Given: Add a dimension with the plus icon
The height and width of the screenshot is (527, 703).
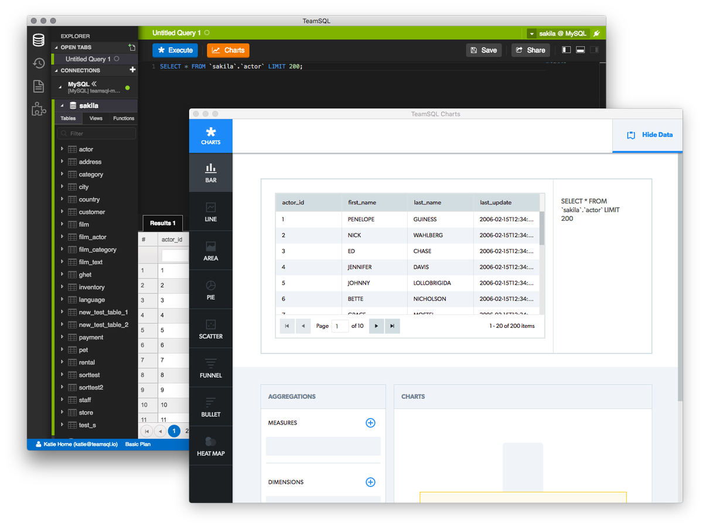Looking at the screenshot, I should 370,482.
